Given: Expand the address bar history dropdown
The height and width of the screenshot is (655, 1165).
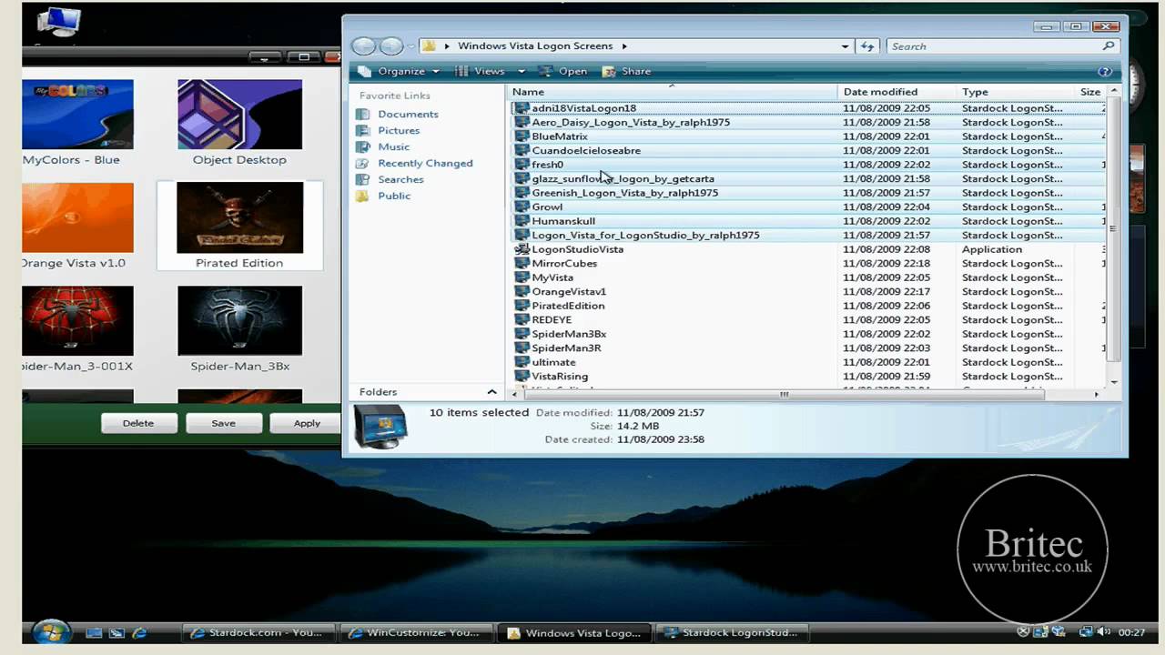Looking at the screenshot, I should tap(846, 46).
